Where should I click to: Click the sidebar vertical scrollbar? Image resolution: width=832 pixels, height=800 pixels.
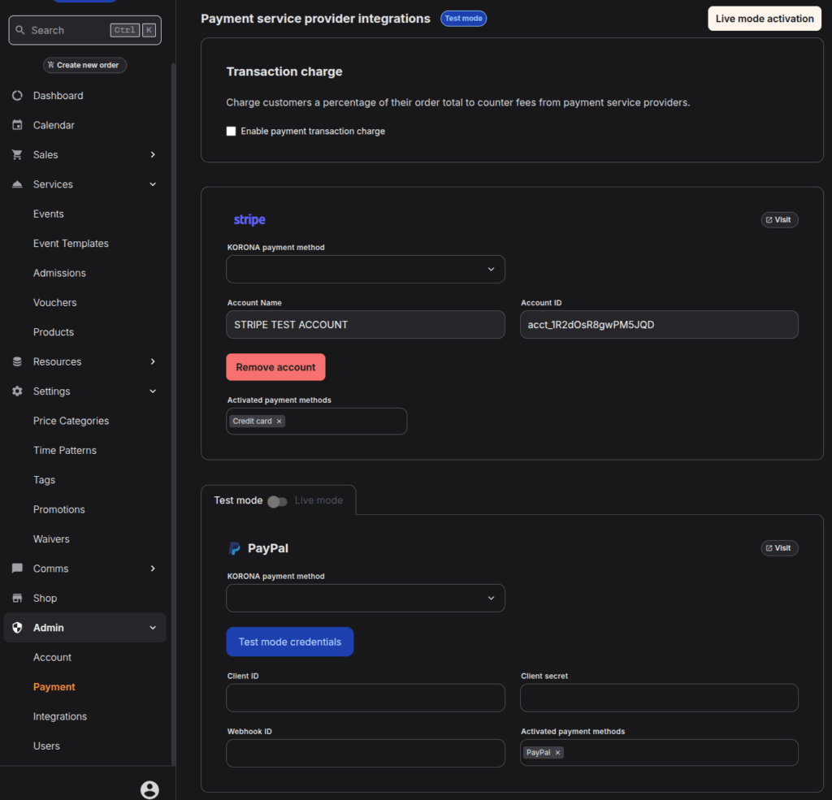click(x=173, y=413)
